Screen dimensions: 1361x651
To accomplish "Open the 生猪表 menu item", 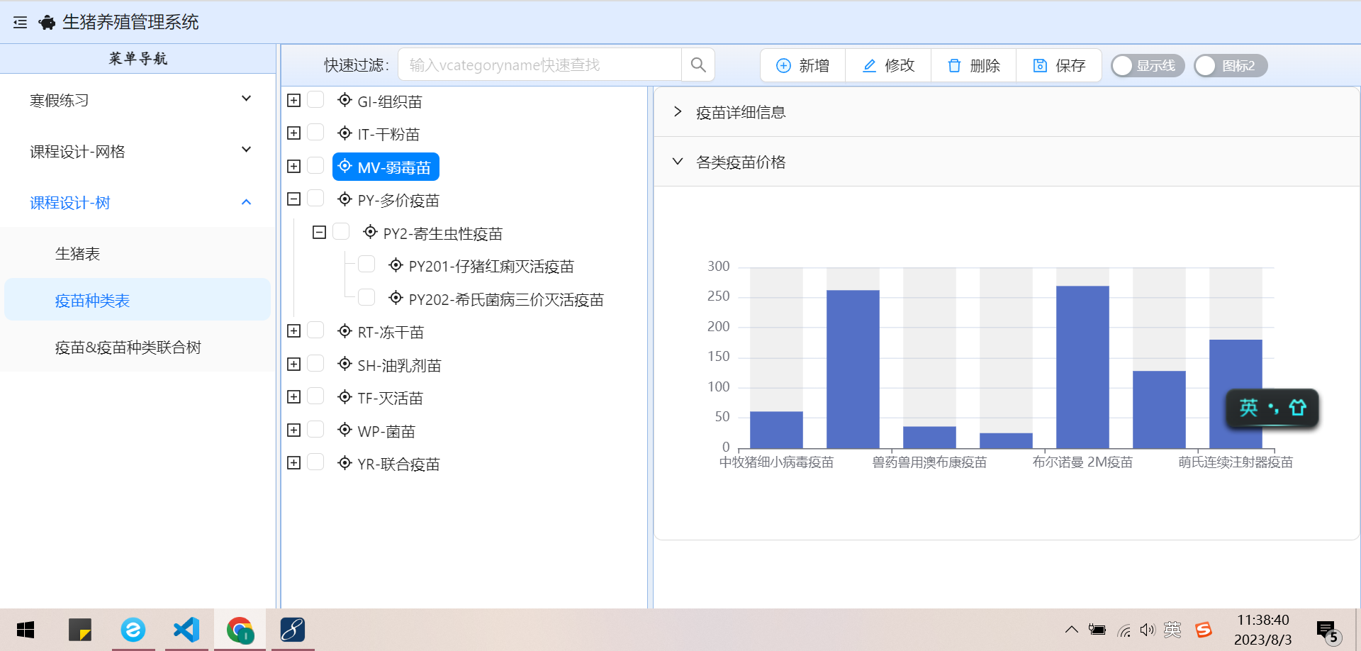I will pos(138,253).
